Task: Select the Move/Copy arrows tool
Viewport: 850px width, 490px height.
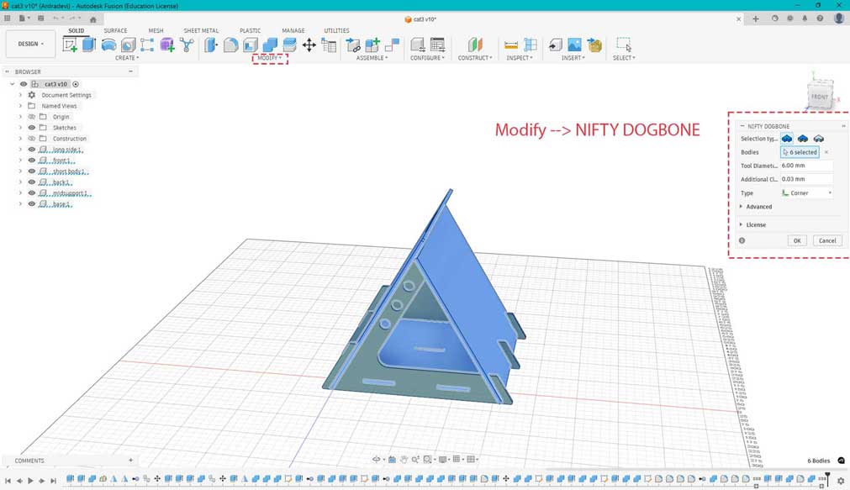Action: point(309,45)
